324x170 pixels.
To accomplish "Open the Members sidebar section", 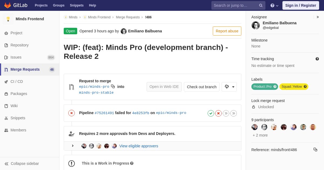I will click(x=30, y=130).
